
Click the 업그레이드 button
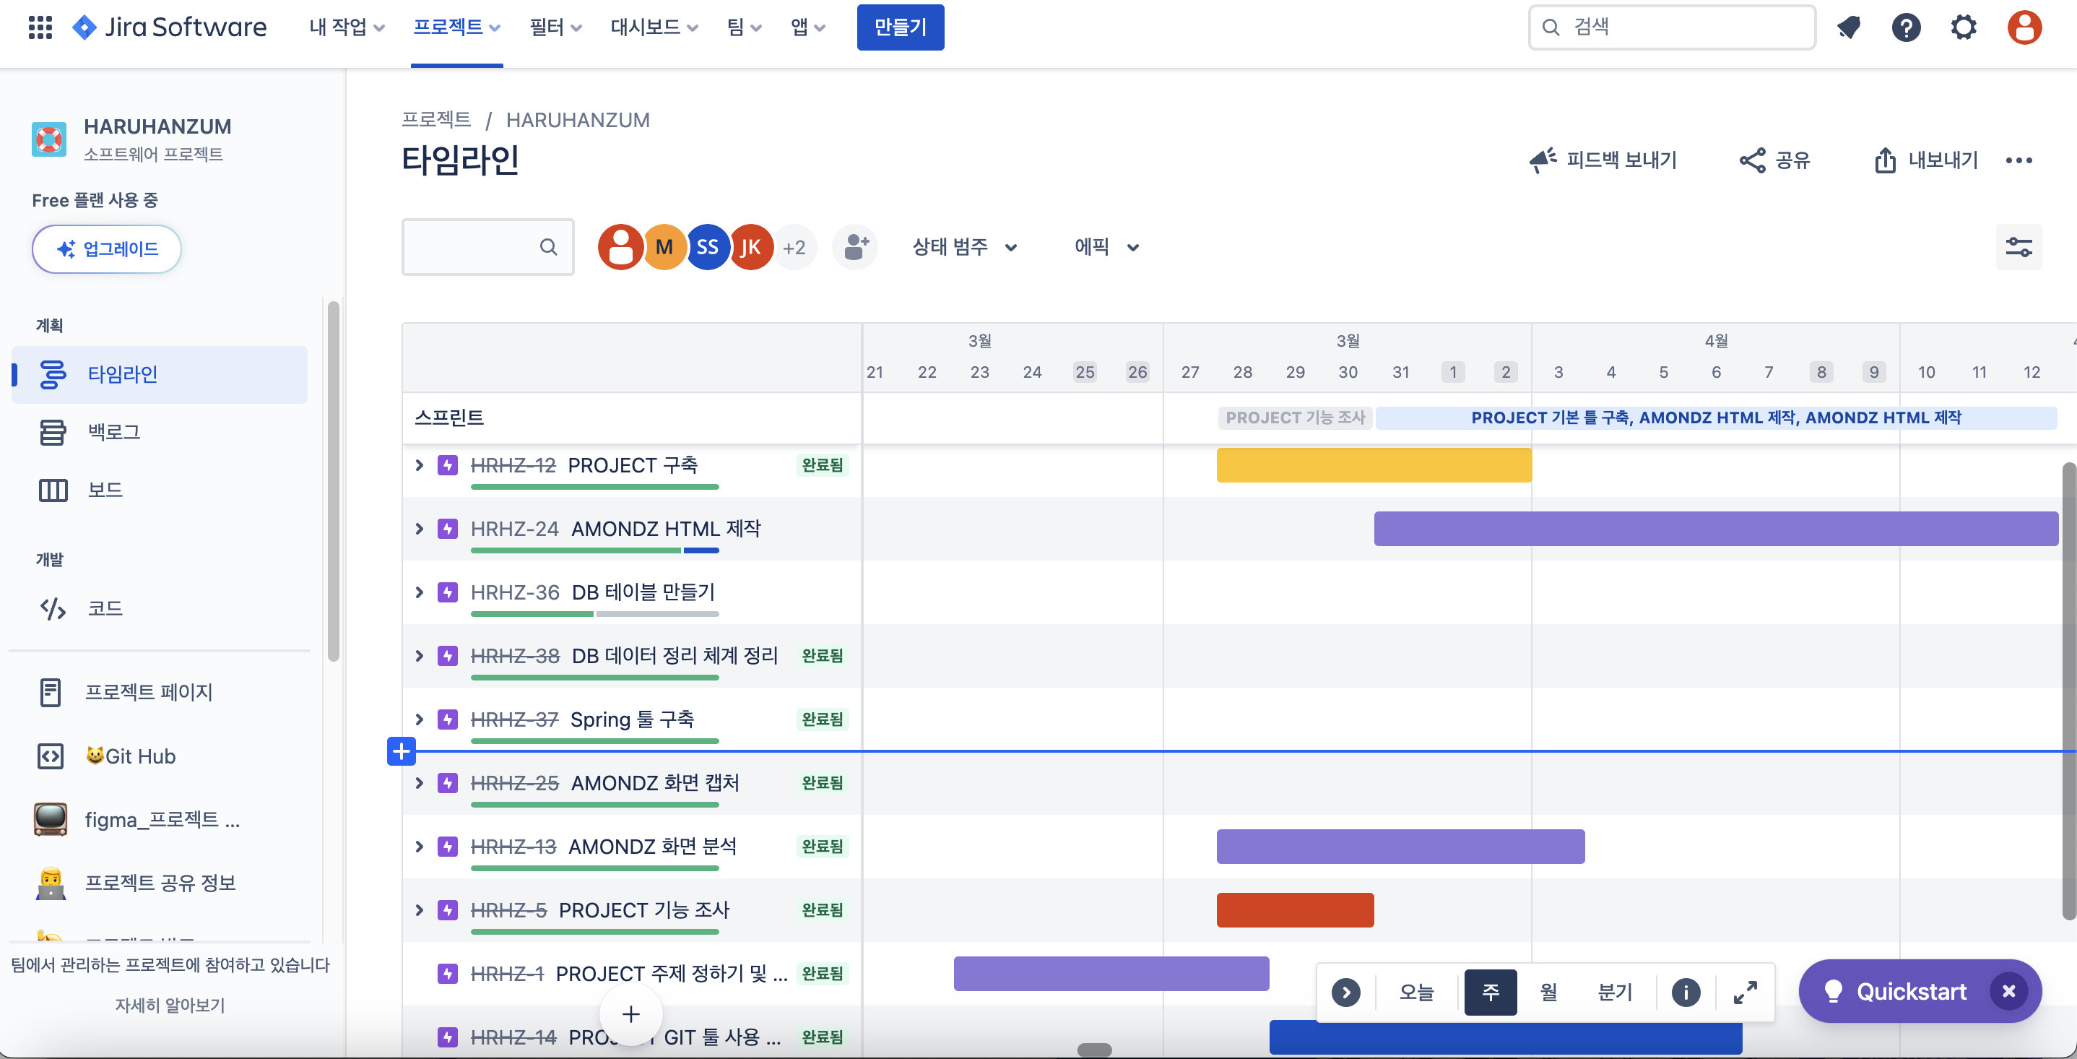click(106, 248)
